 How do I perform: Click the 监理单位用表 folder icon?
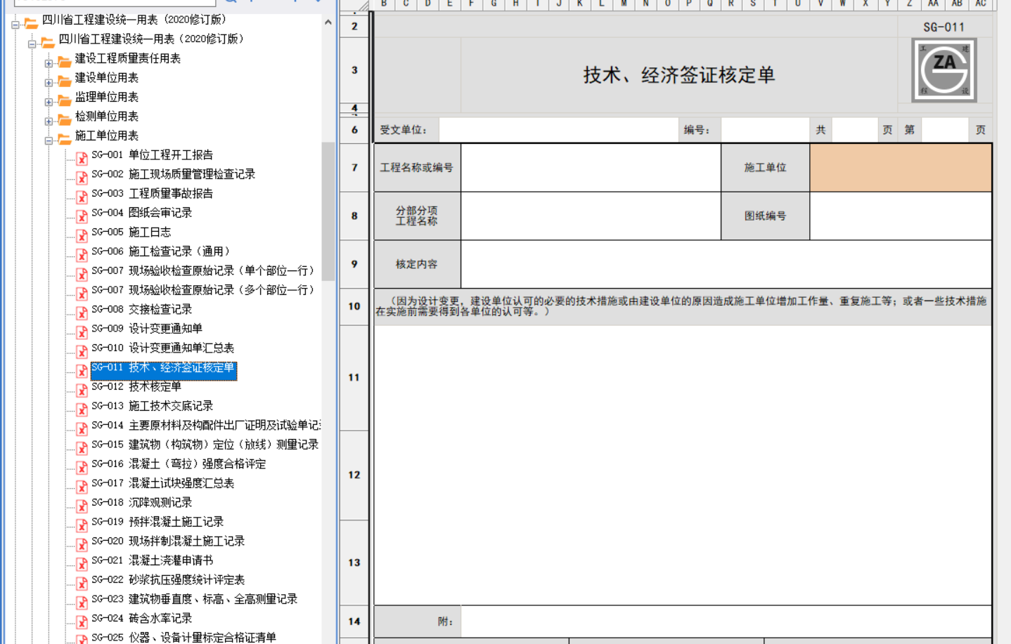pyautogui.click(x=64, y=100)
